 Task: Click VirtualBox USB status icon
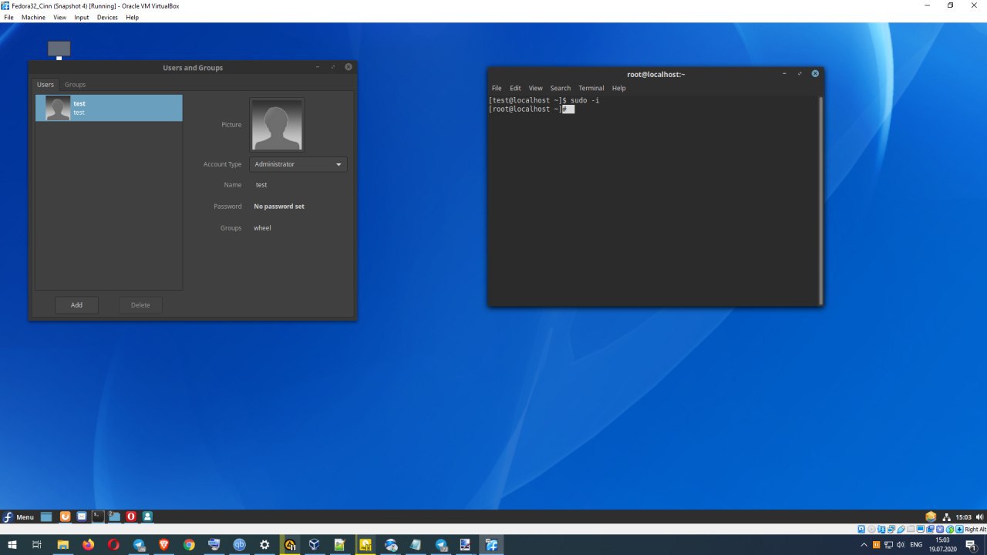901,529
